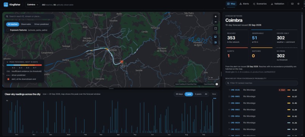Toggle the bottom panel layout icon
The image size is (305, 137).
pos(216,37)
